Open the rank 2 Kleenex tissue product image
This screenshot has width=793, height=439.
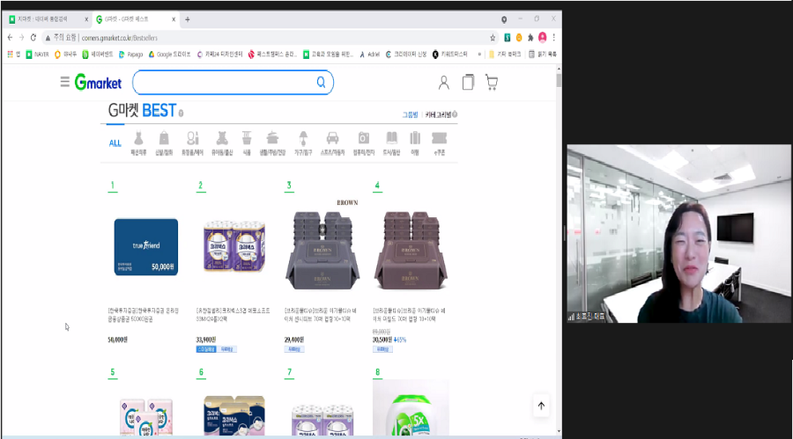pos(234,246)
